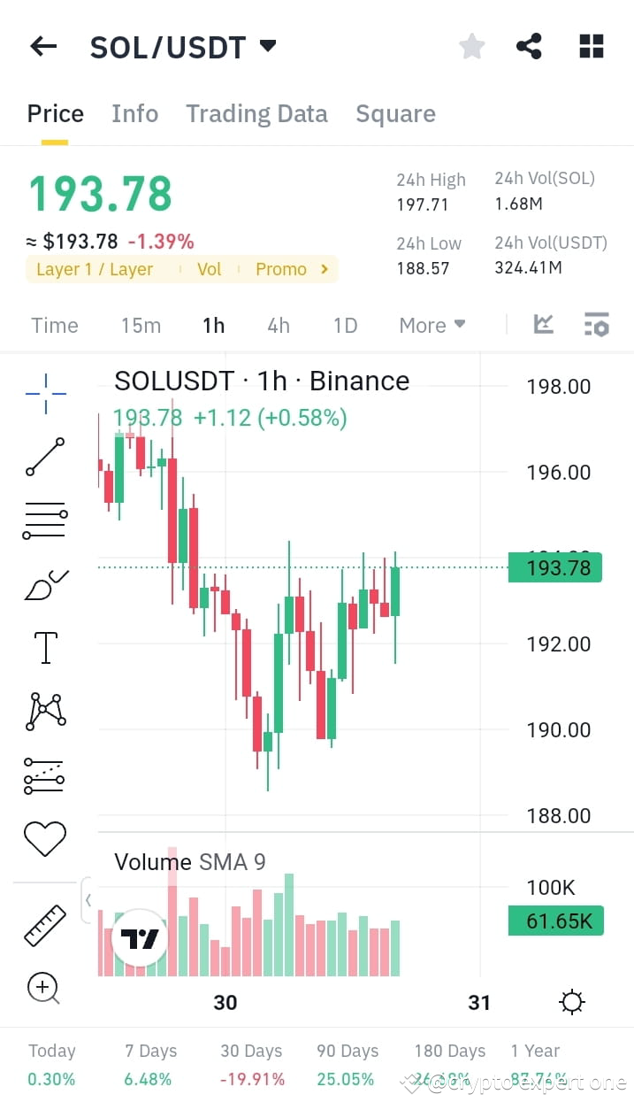Select the trend line drawing tool
634x1102 pixels.
(x=44, y=457)
